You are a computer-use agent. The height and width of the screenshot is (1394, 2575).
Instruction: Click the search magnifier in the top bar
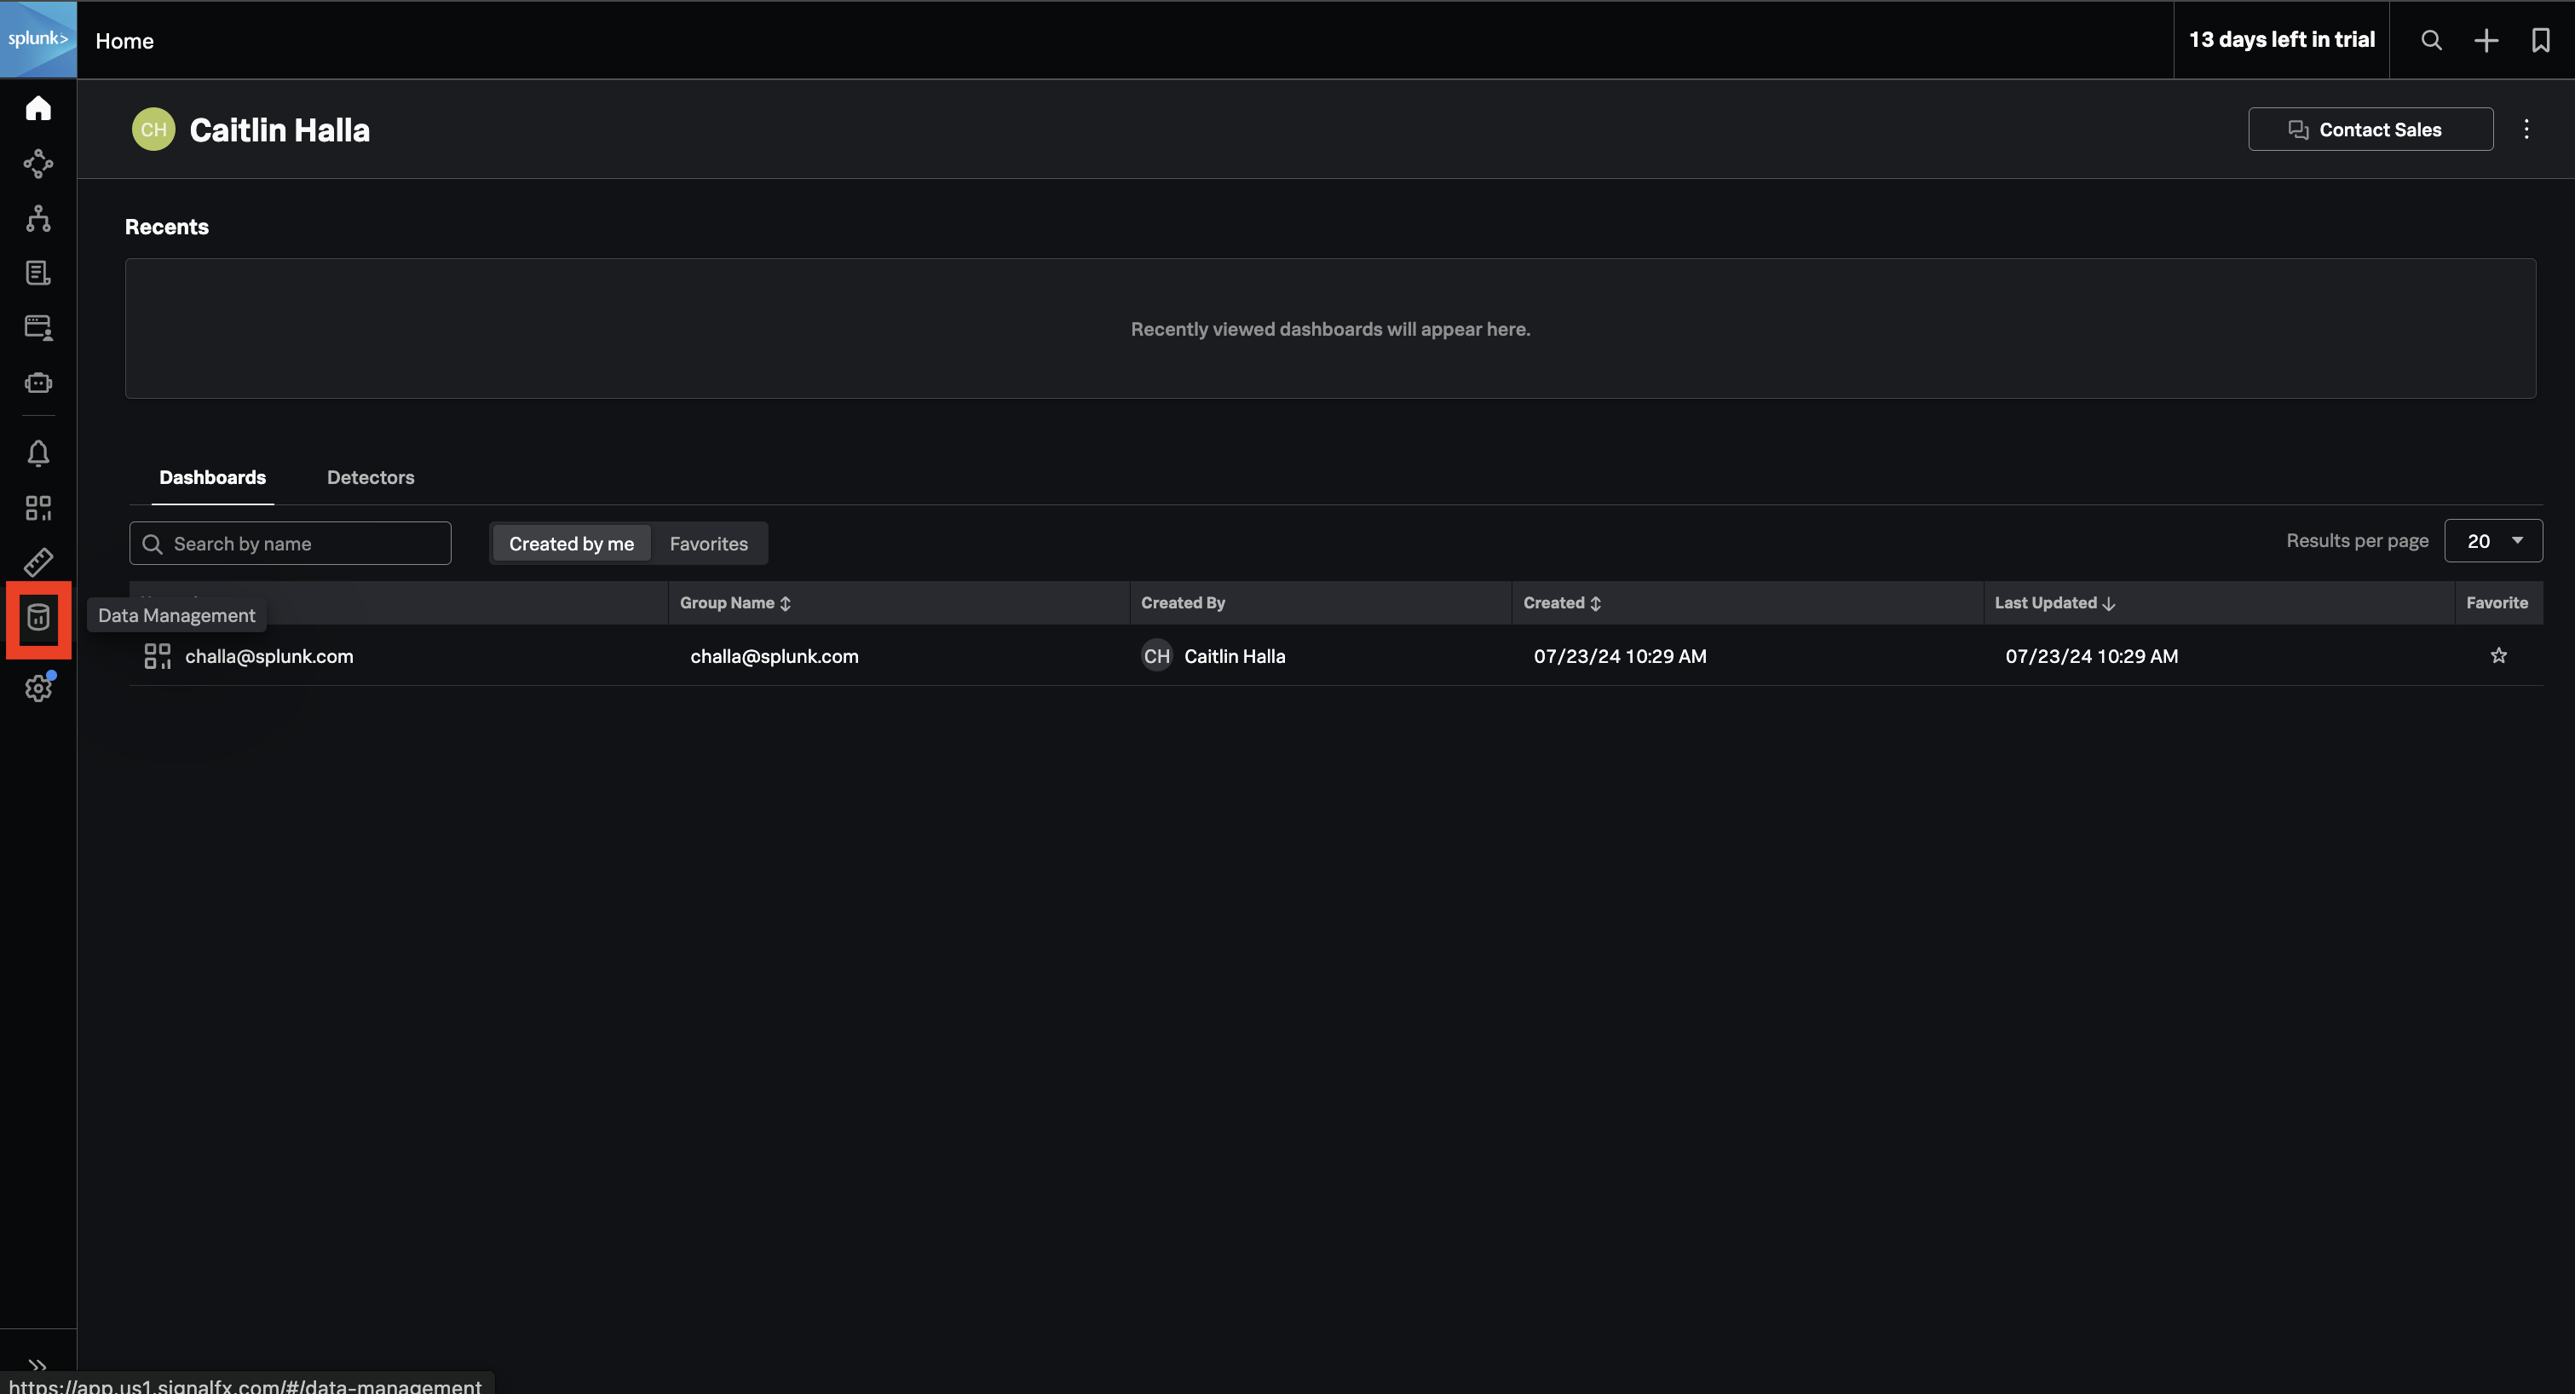click(x=2431, y=40)
